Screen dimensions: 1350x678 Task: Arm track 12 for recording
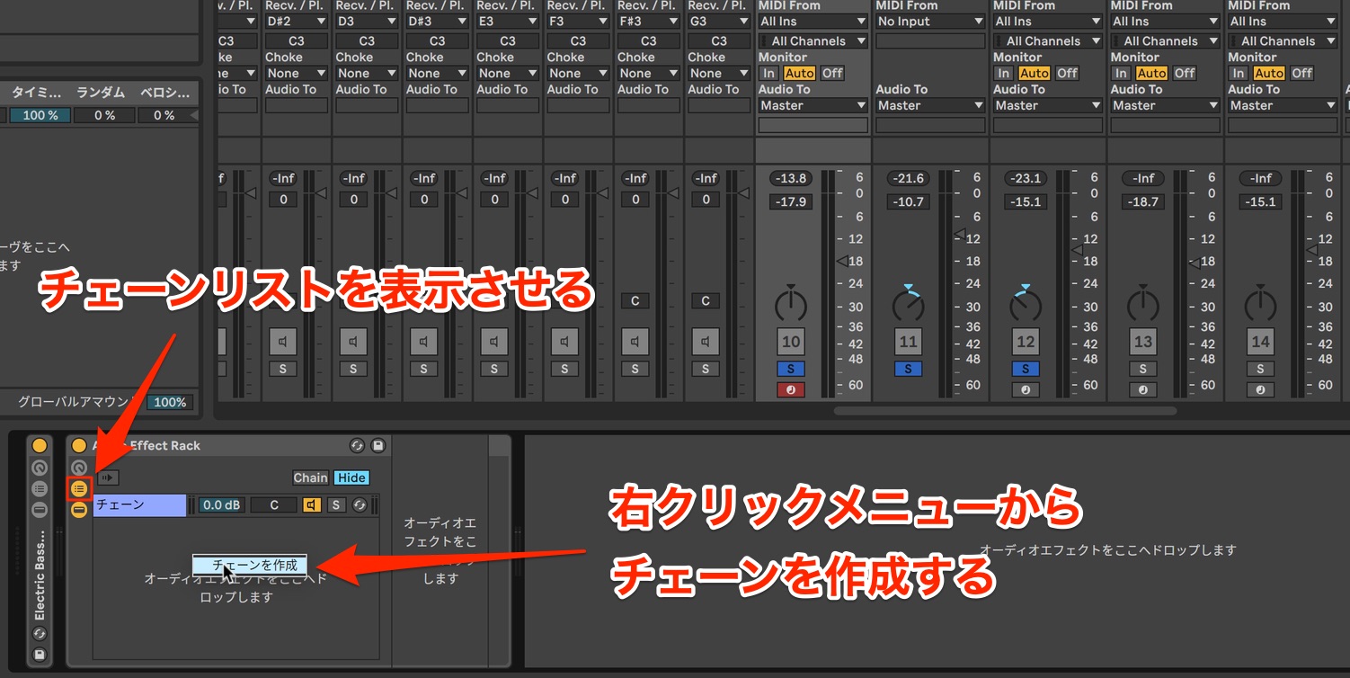(x=1026, y=390)
